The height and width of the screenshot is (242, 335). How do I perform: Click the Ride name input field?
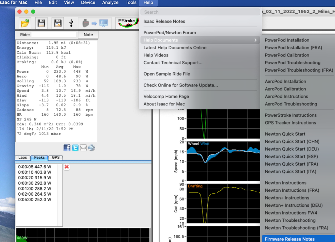coord(54,35)
